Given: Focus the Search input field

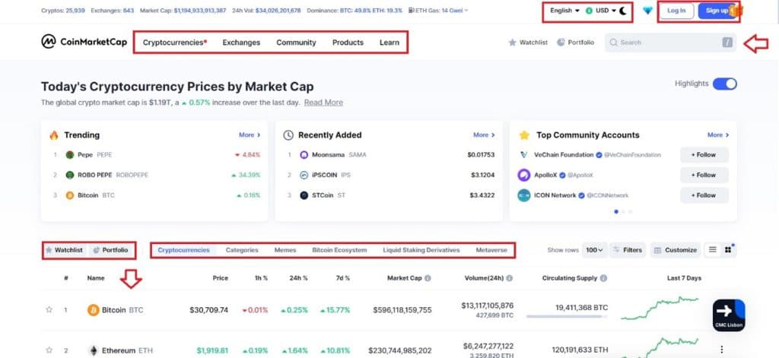Looking at the screenshot, I should 671,43.
